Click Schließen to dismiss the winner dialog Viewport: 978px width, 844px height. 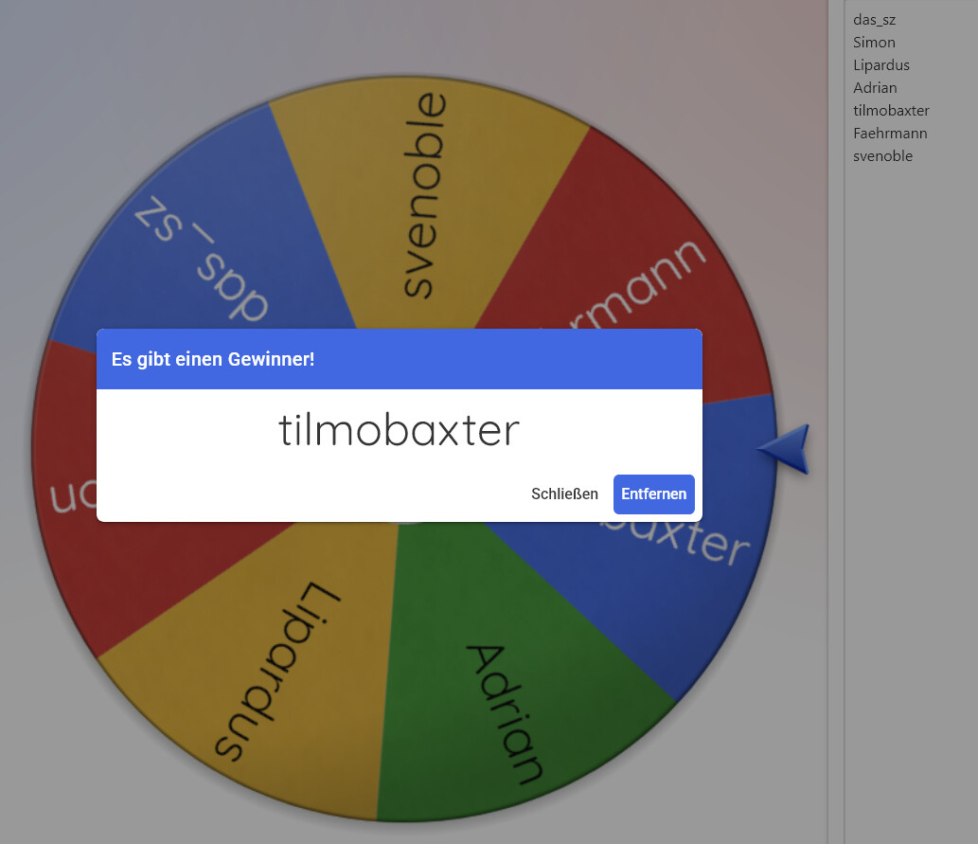[564, 494]
